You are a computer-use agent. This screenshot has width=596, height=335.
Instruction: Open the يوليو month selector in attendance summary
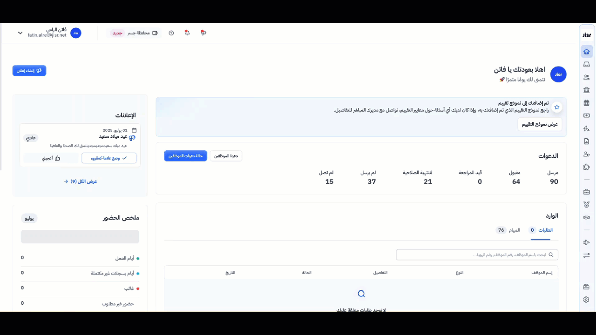(29, 218)
